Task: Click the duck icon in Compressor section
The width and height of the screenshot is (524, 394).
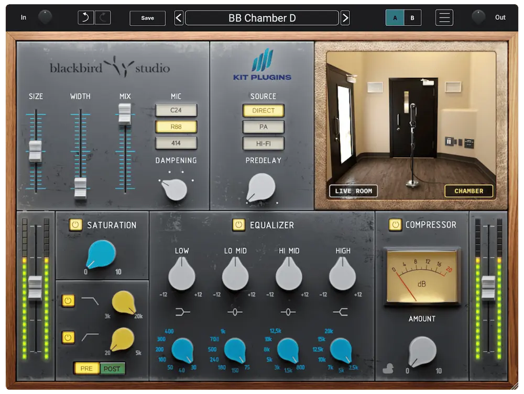Action: click(388, 368)
